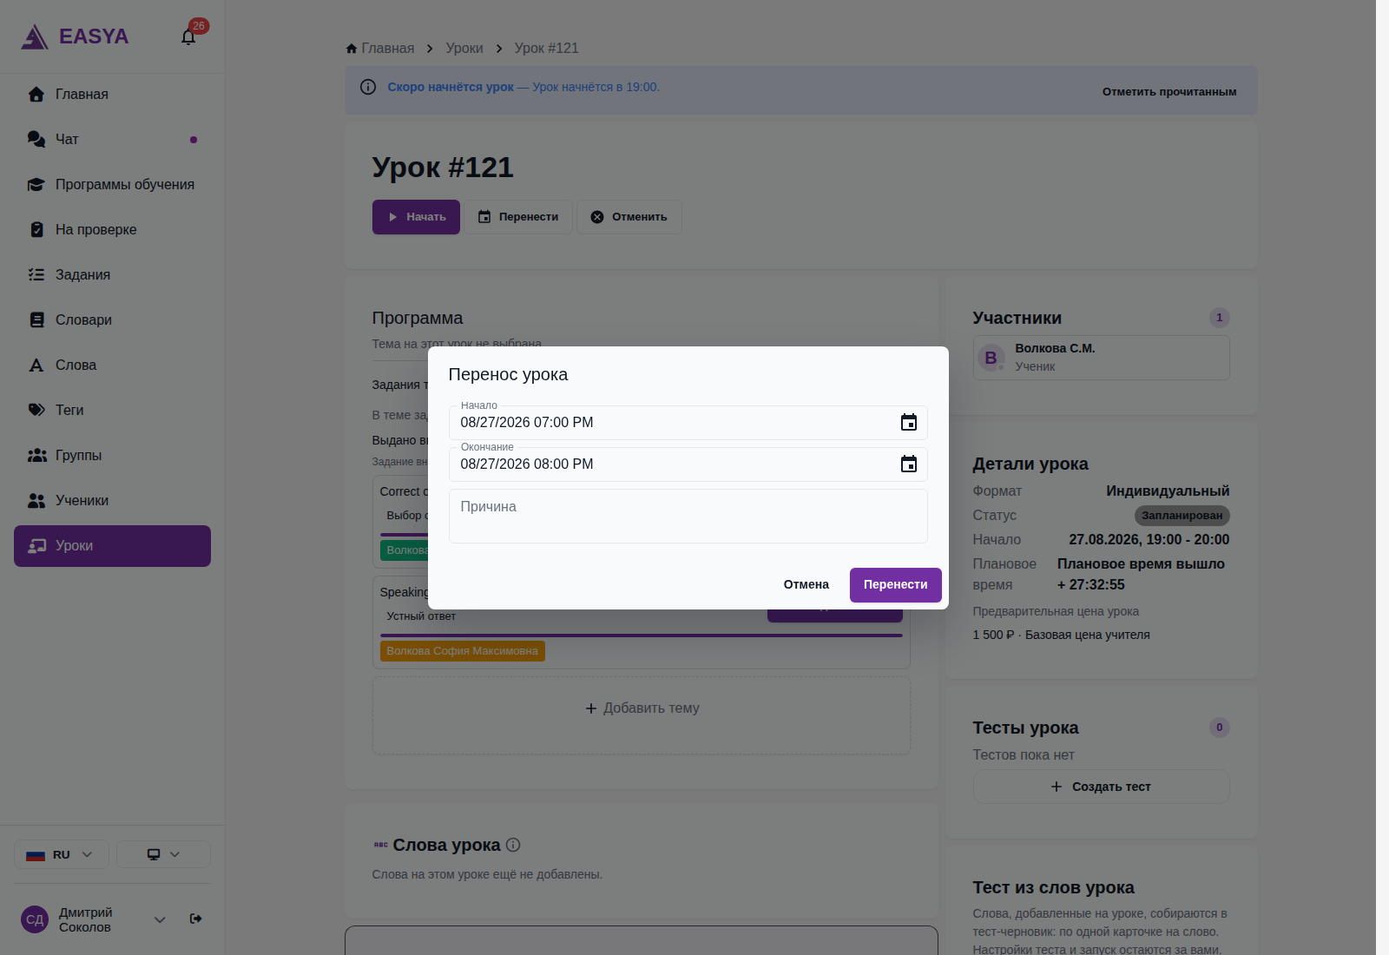Select Уроки in the sidebar

[x=112, y=546]
